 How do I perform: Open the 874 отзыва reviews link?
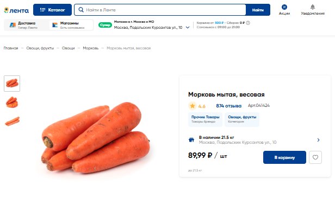tap(228, 106)
